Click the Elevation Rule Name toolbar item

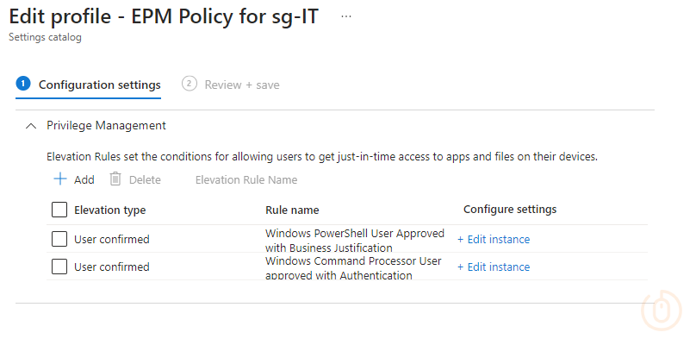pos(246,179)
